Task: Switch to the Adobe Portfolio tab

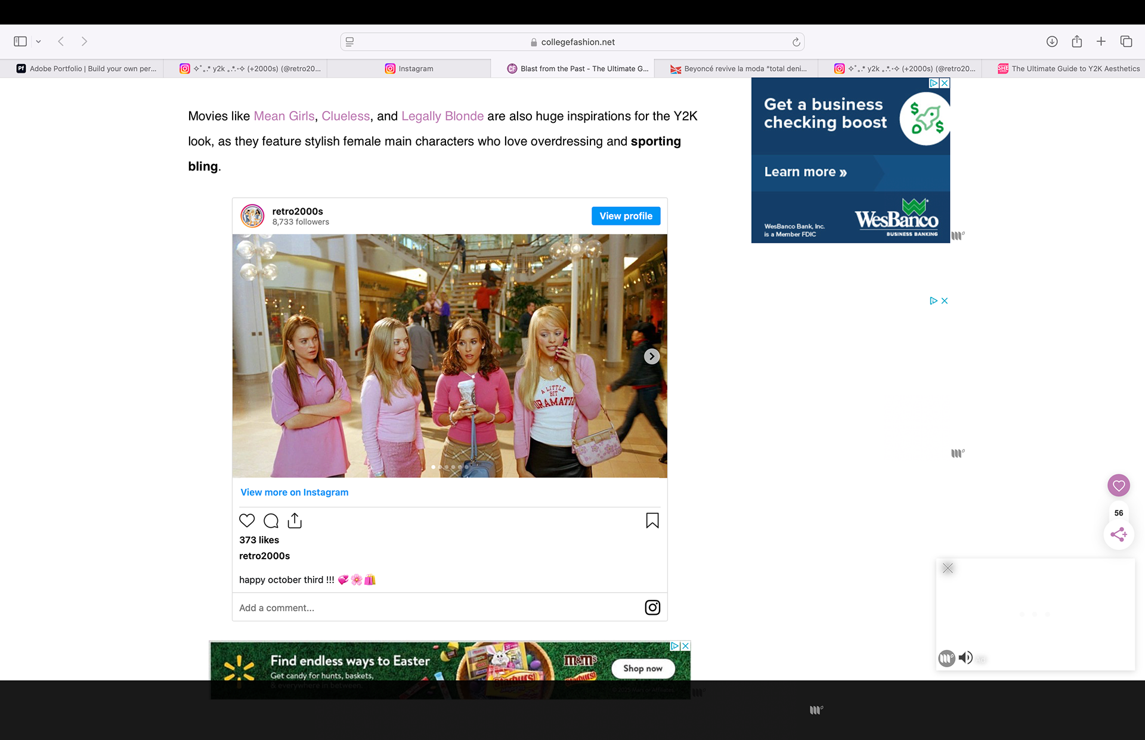Action: [82, 69]
